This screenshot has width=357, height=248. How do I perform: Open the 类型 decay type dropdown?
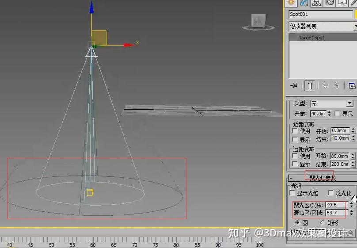[332, 104]
